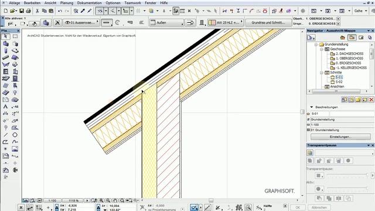The width and height of the screenshot is (375, 211).
Task: Toggle Layout Book button in Navigator
Action: point(361,38)
